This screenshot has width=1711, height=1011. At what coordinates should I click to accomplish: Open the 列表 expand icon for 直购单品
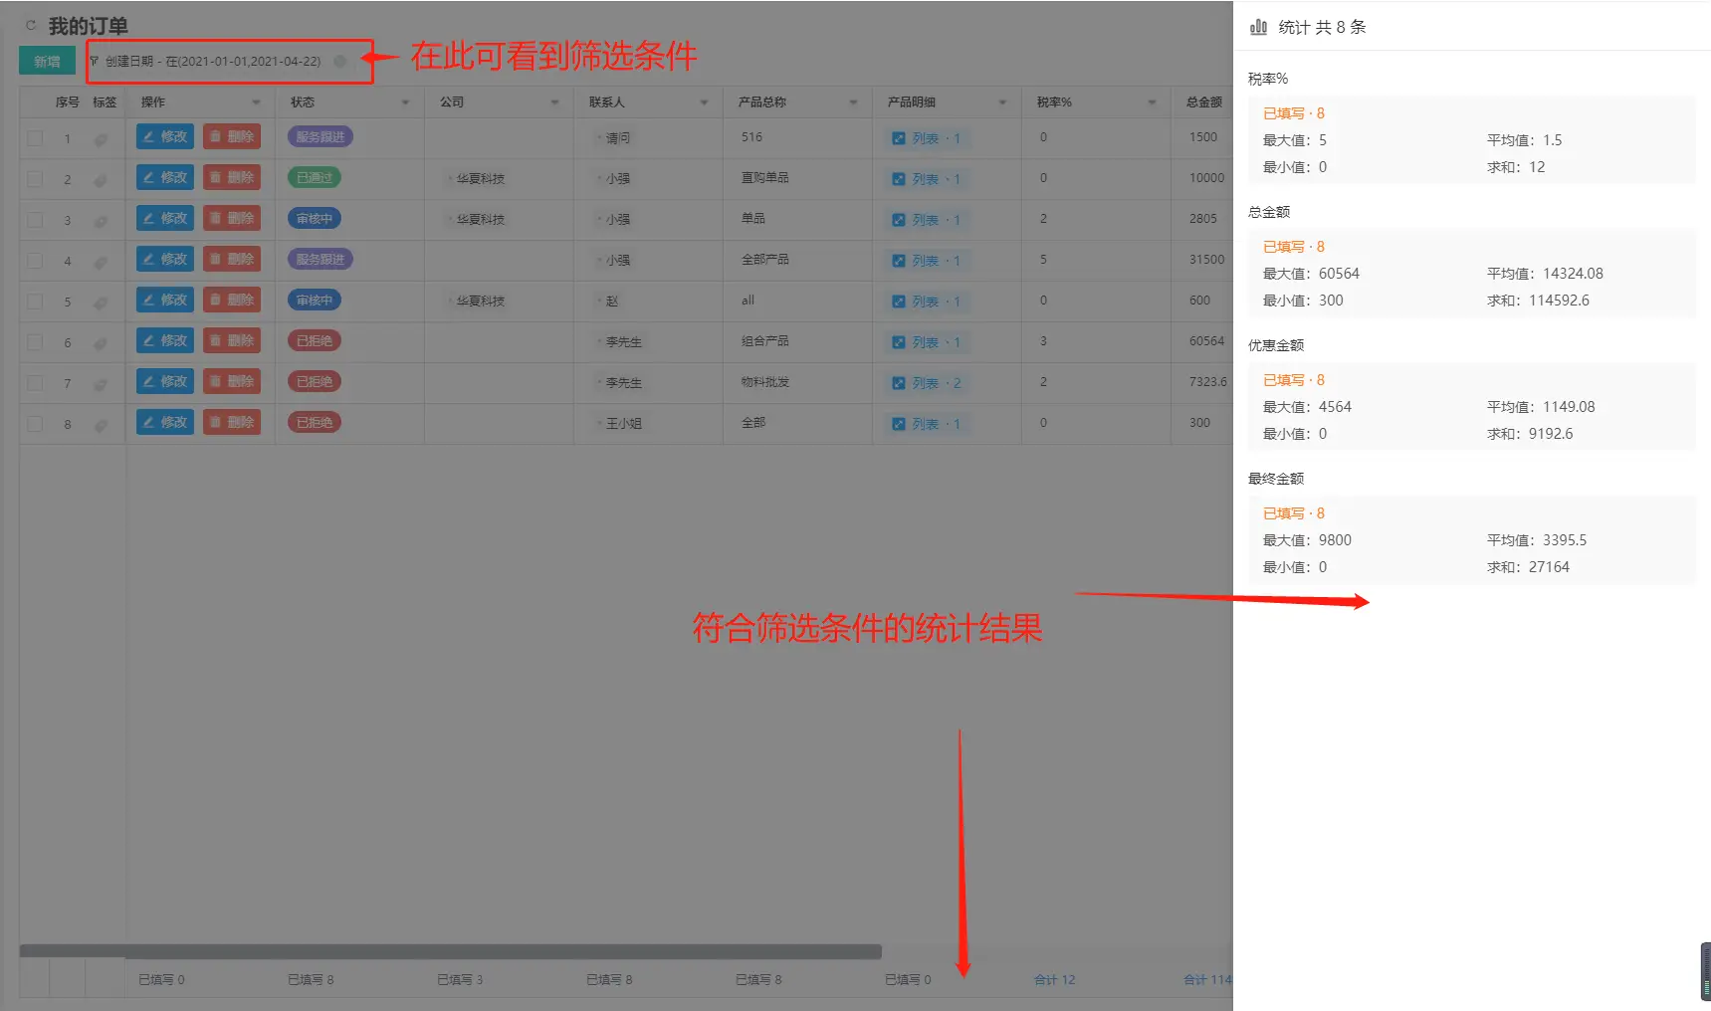[899, 179]
